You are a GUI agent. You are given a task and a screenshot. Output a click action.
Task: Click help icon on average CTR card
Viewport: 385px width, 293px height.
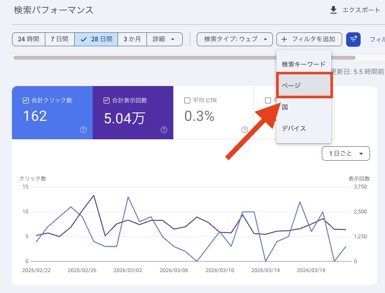pyautogui.click(x=245, y=130)
